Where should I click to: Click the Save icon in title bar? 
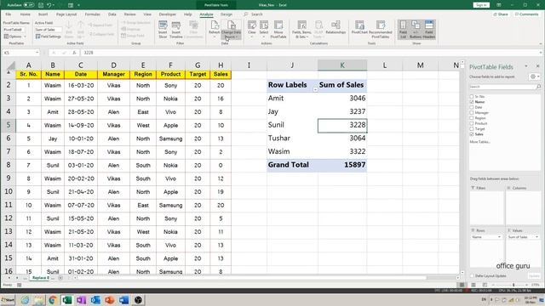tap(41, 5)
